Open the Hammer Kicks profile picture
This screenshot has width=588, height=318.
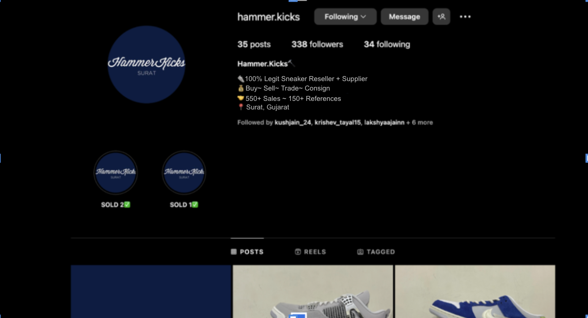click(146, 64)
